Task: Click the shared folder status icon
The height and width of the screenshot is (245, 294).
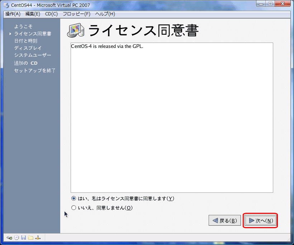Action: 30,238
